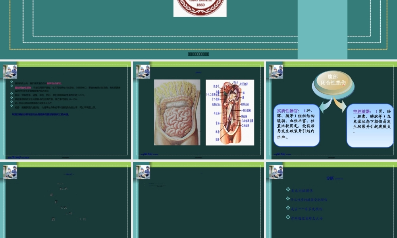Click the last diamond bullet on the 诊断 slide
This screenshot has height=238, width=397.
click(288, 217)
